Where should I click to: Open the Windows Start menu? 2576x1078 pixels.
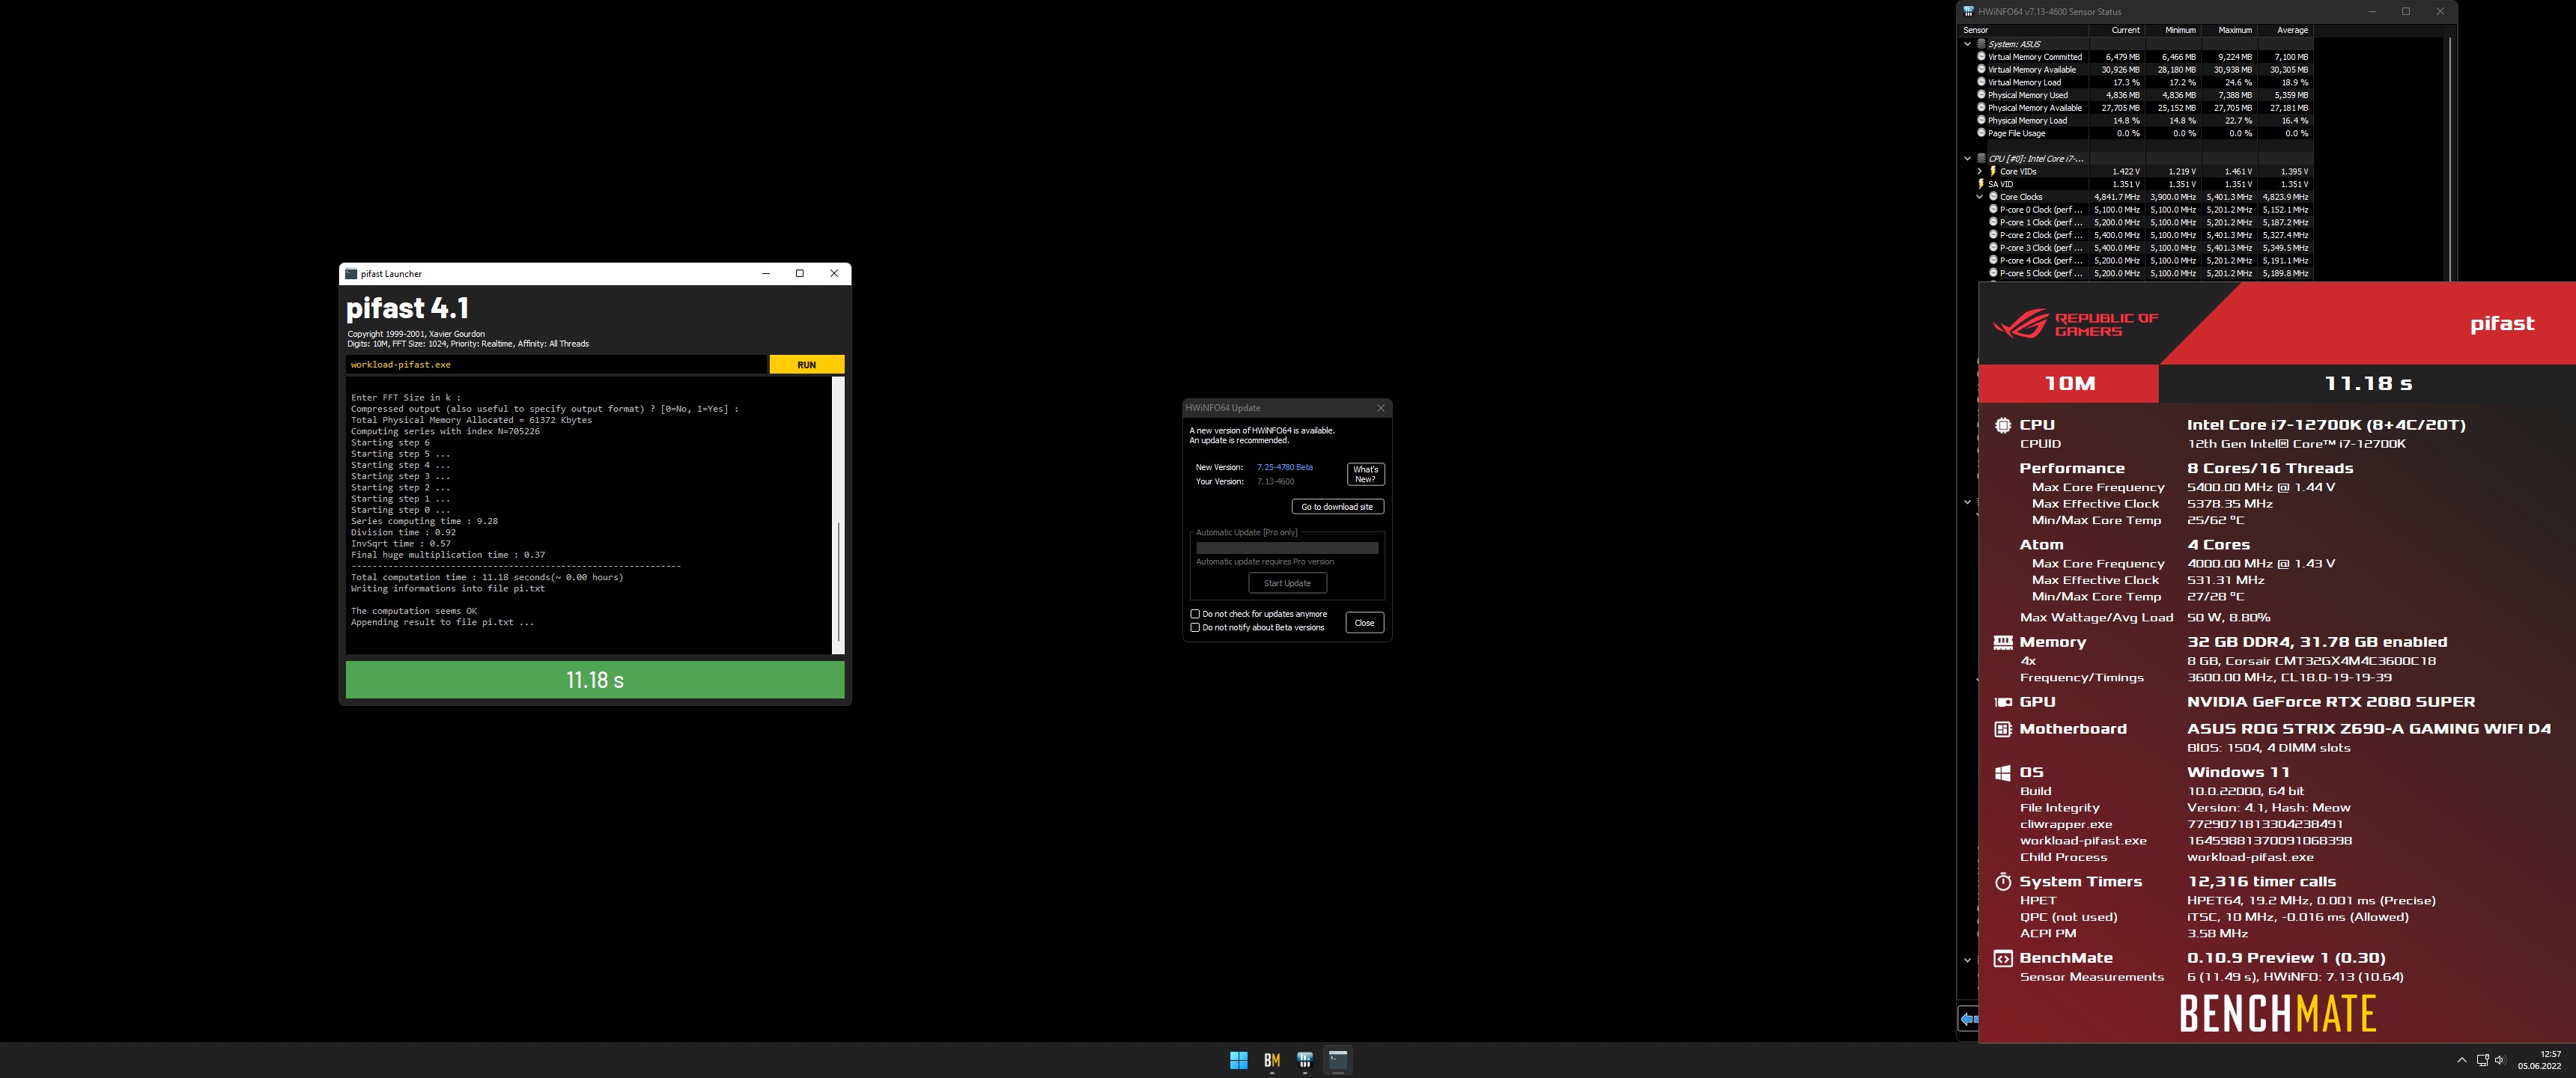click(1238, 1060)
